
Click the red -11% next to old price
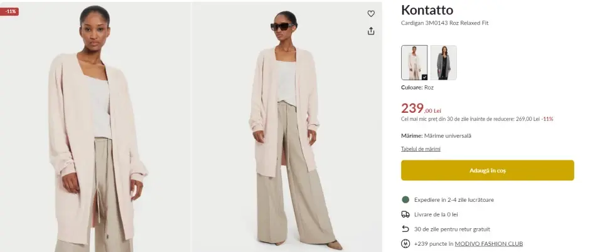(547, 118)
